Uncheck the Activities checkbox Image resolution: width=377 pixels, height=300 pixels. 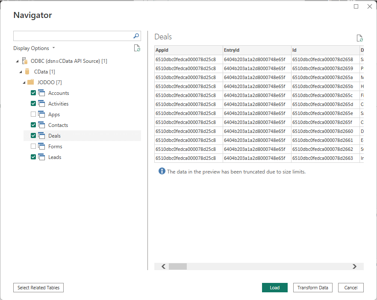(x=33, y=103)
